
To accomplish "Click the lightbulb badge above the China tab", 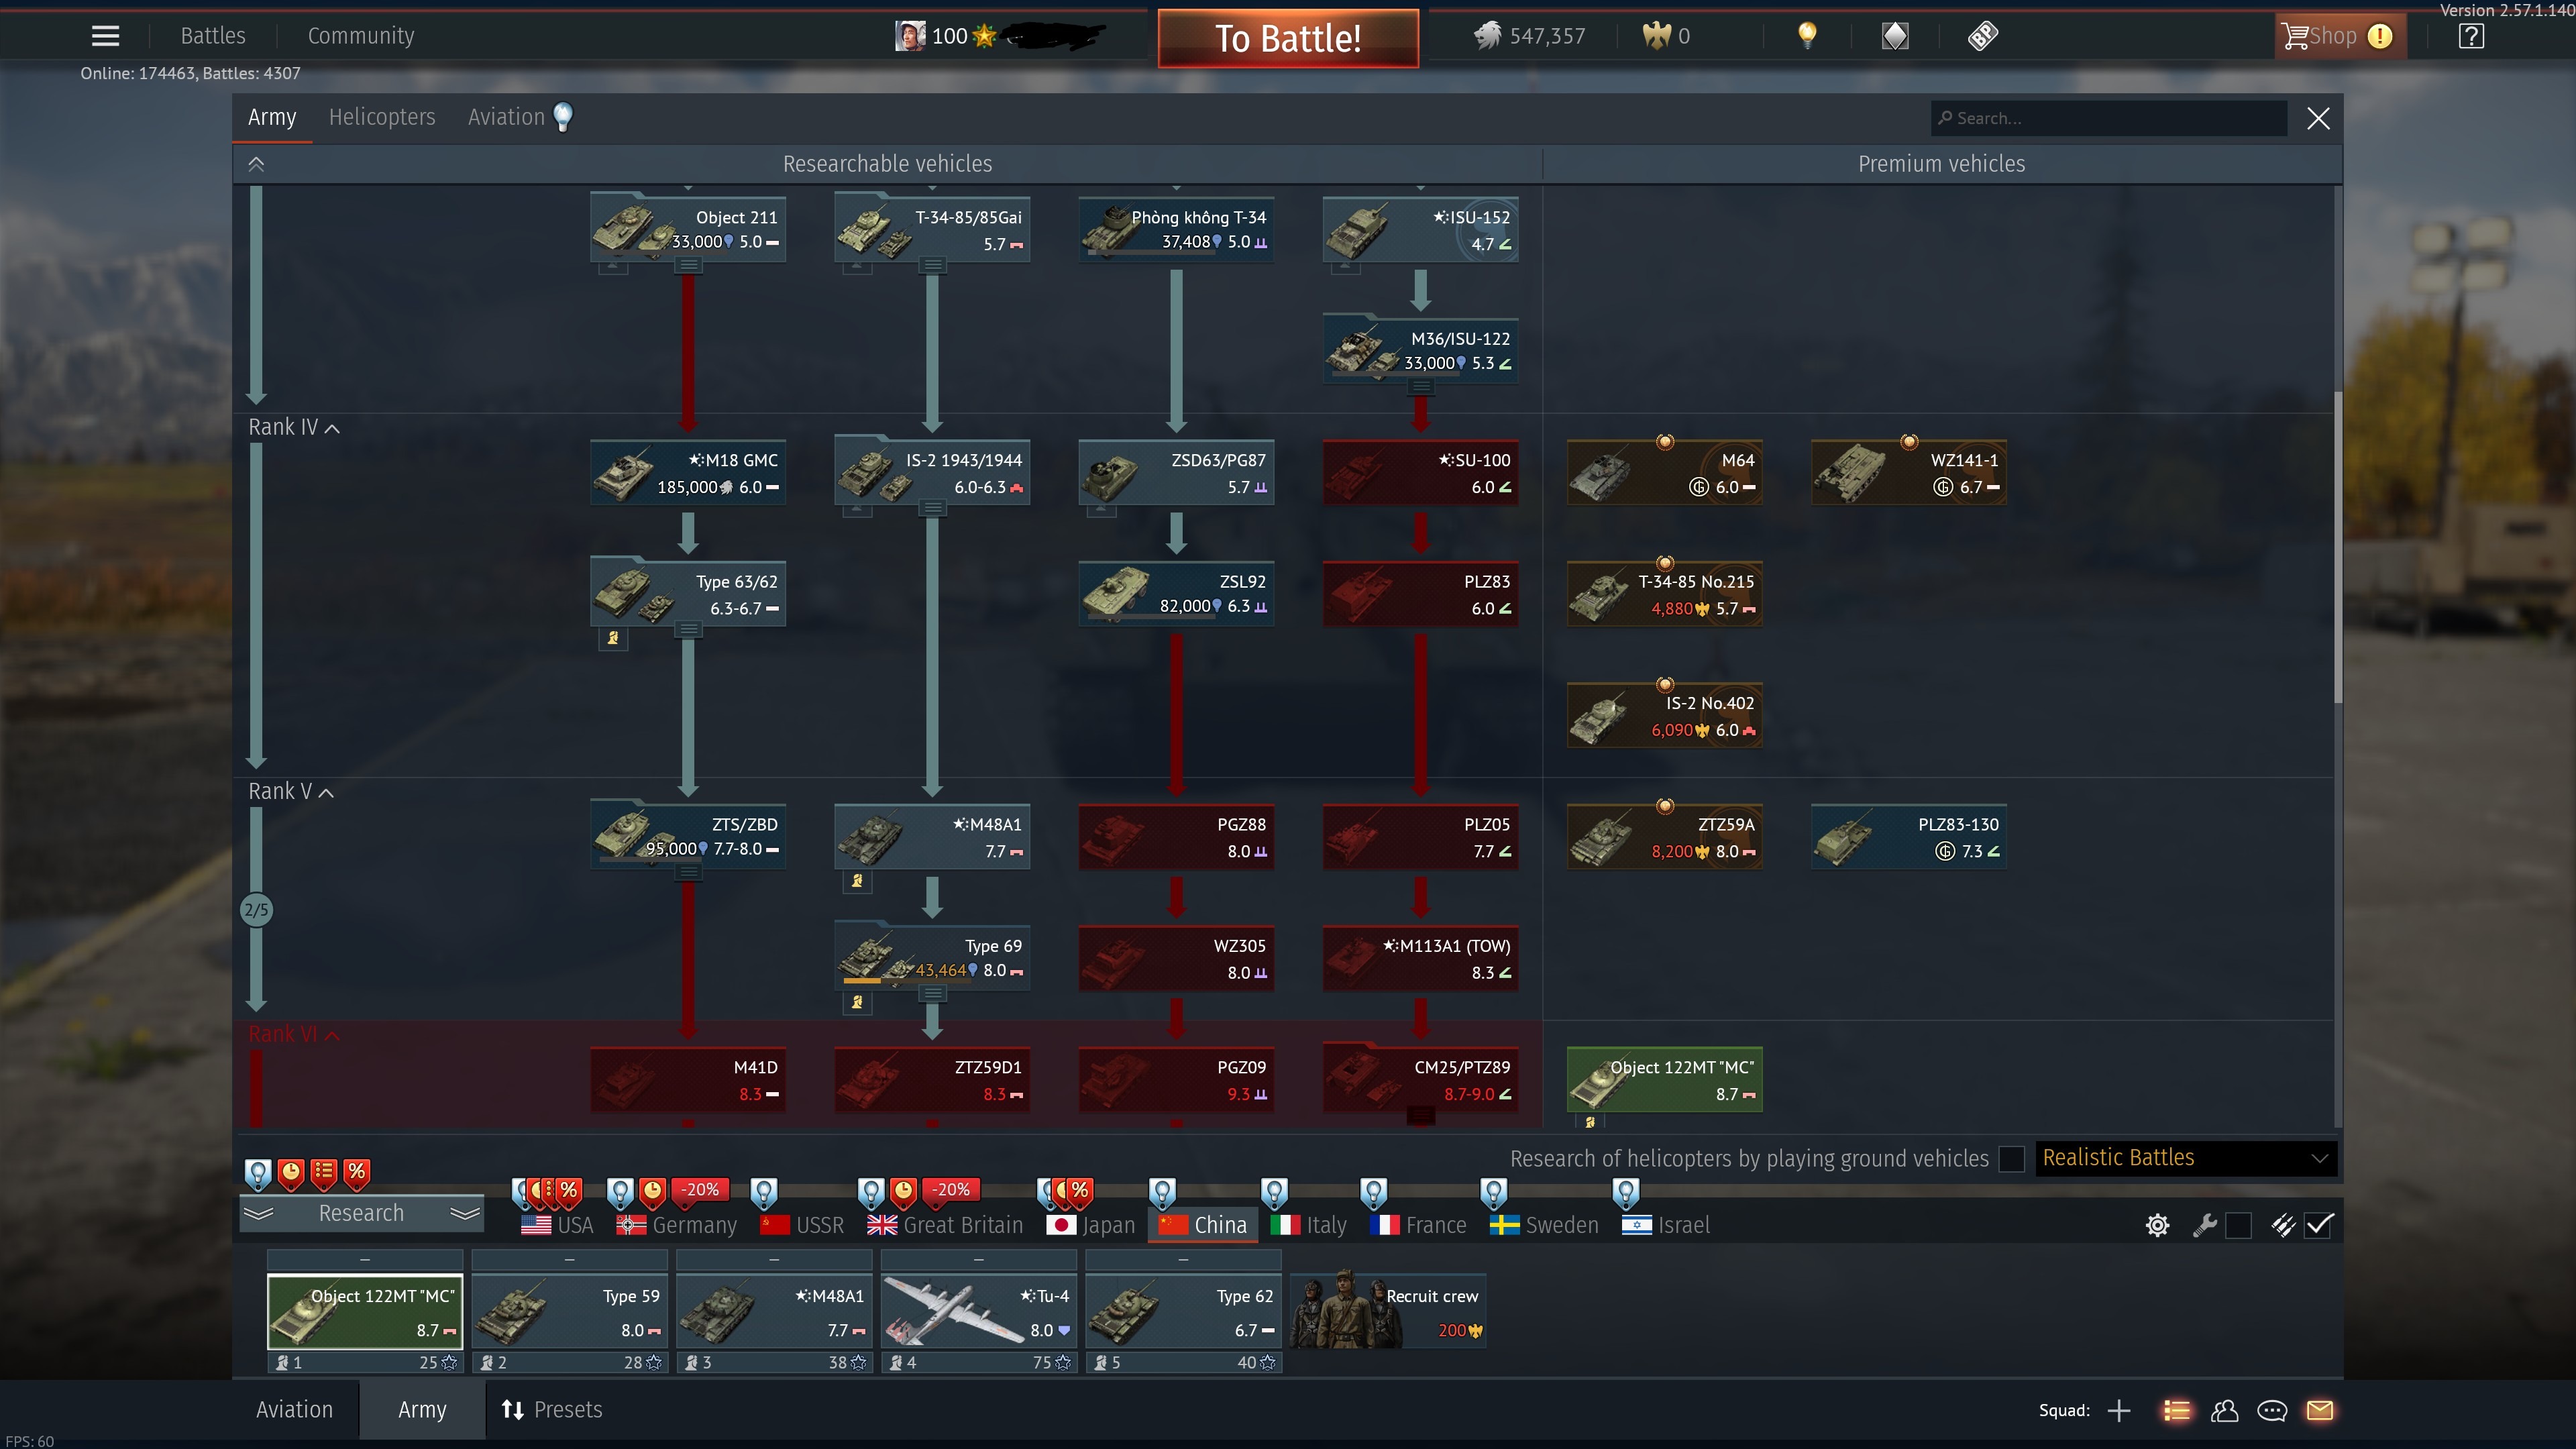I will tap(1162, 1192).
